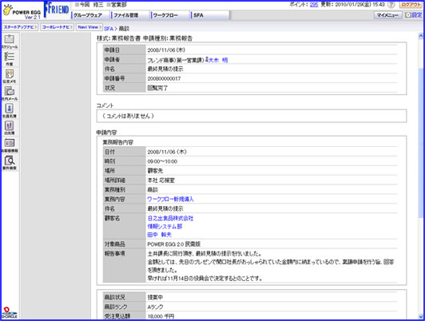
Task: Click the 申請内容 section heading
Action: 106,133
